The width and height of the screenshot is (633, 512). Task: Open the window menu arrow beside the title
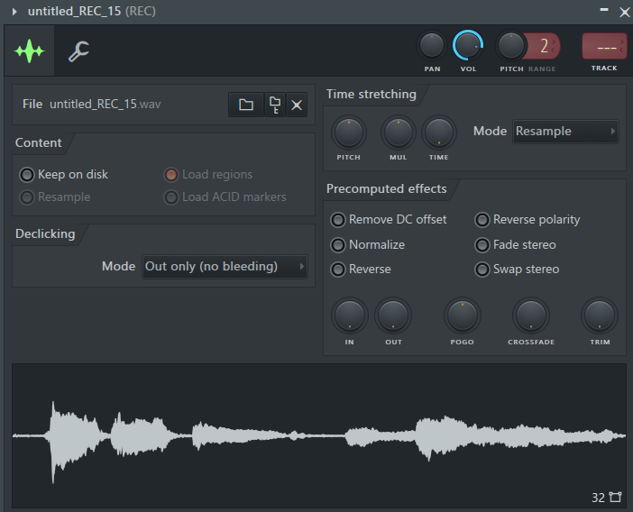click(x=14, y=12)
